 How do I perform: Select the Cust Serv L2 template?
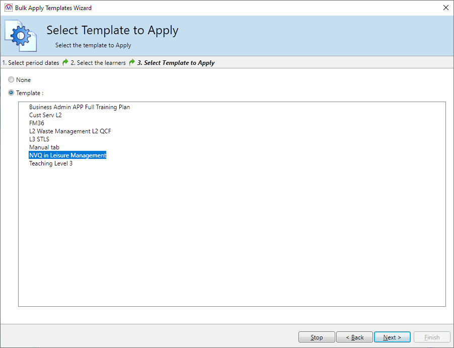[x=45, y=115]
